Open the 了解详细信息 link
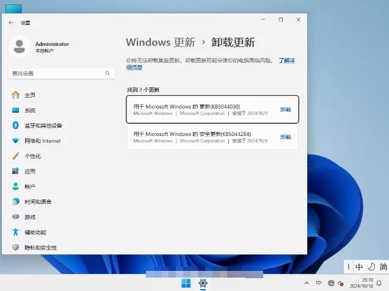Screen dimensions: 389x291 coord(287,60)
